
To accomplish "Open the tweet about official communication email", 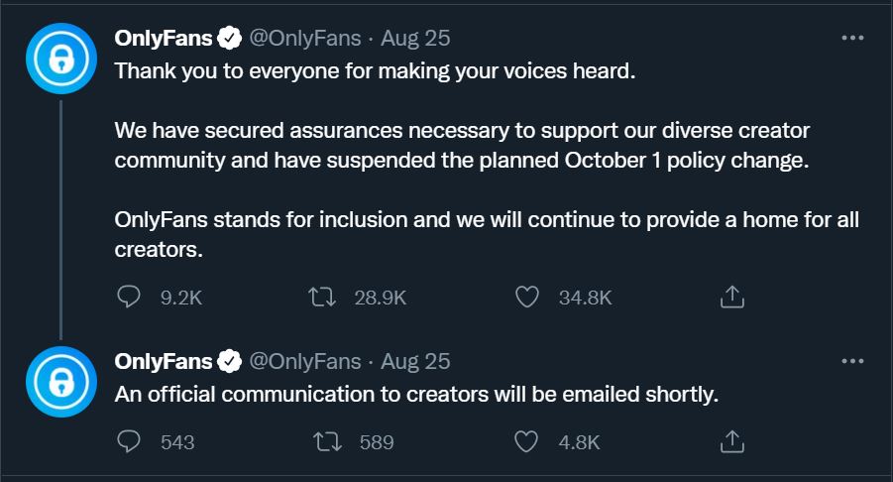I will (414, 394).
